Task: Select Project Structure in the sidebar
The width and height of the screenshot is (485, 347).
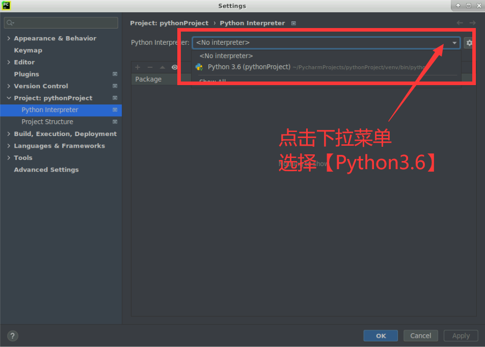Action: click(46, 122)
